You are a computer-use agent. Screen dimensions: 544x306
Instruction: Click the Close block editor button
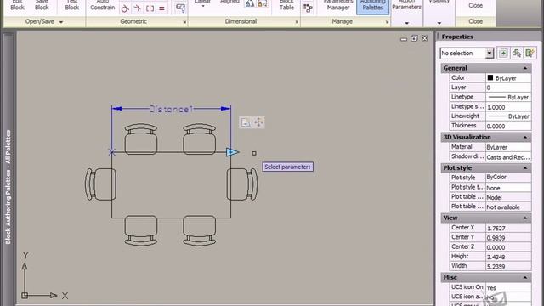tap(475, 6)
